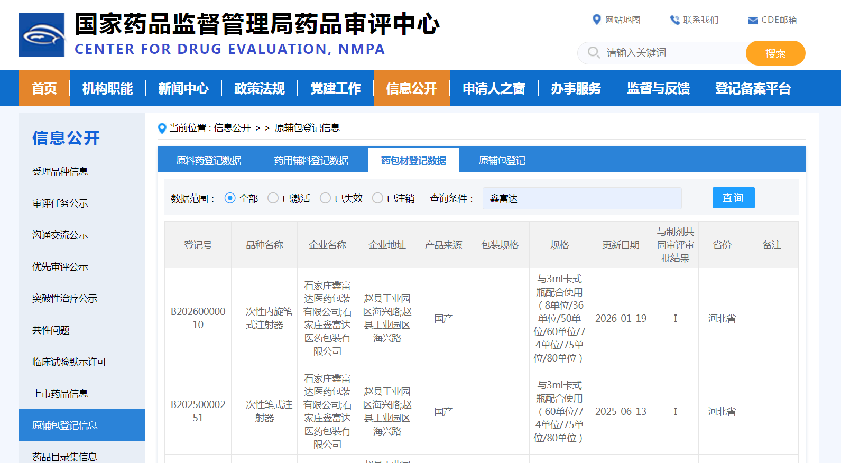
Task: Click 企业名称 column header
Action: click(327, 245)
